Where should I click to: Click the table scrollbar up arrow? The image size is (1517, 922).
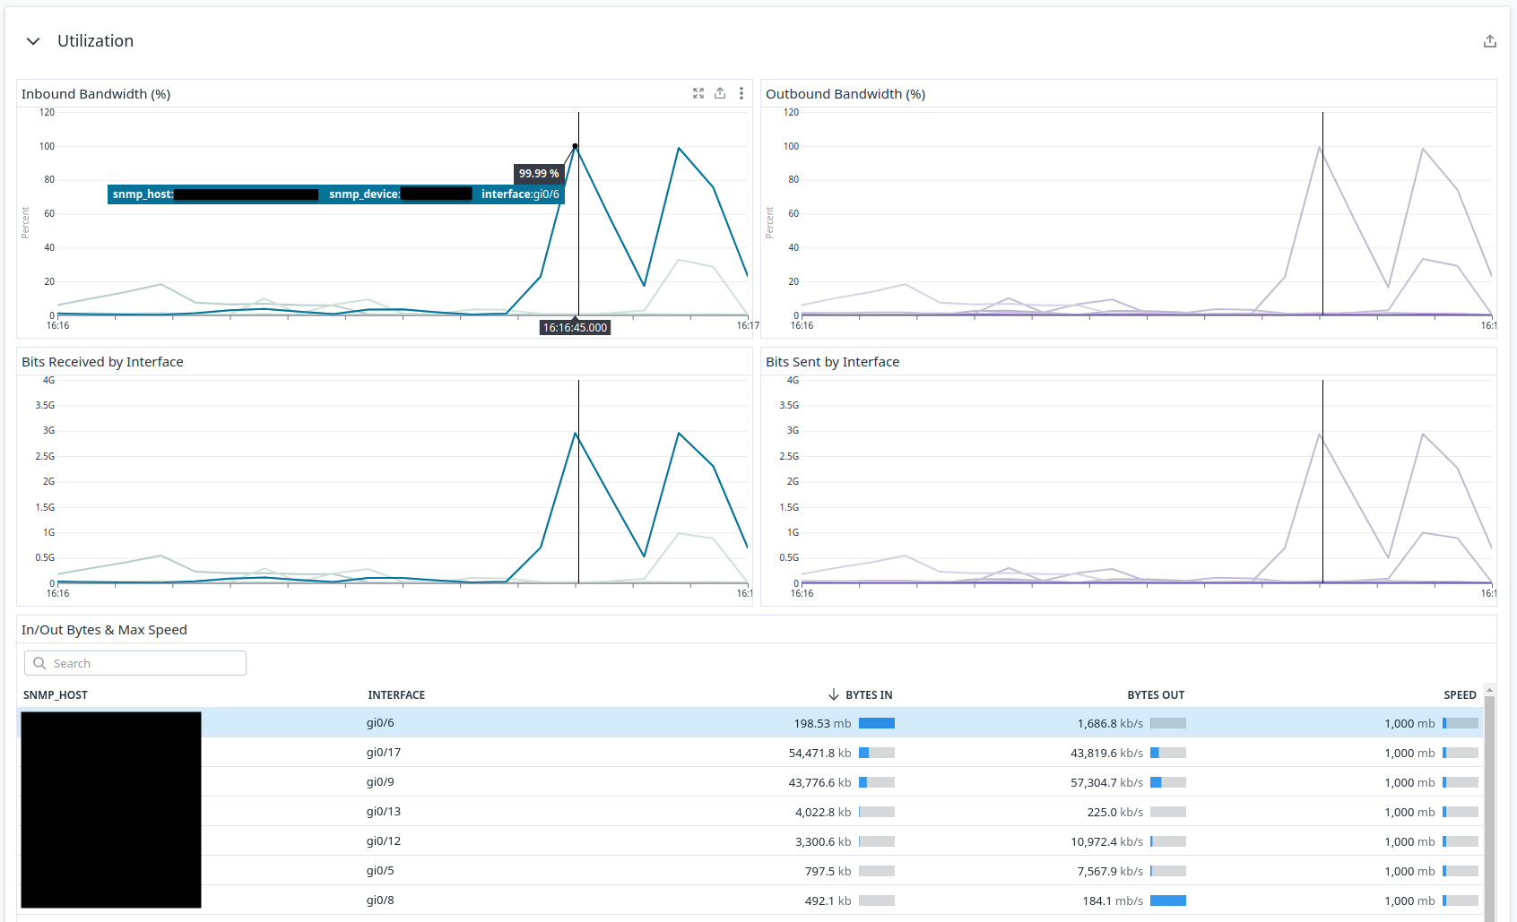point(1489,690)
